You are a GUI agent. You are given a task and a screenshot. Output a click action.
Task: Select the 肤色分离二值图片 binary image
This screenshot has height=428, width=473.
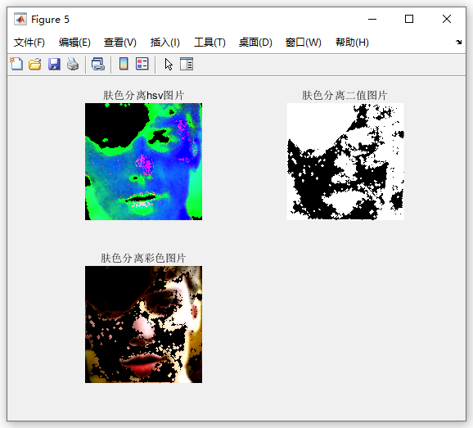[345, 162]
